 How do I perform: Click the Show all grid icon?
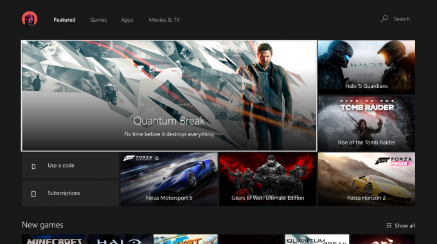point(389,225)
